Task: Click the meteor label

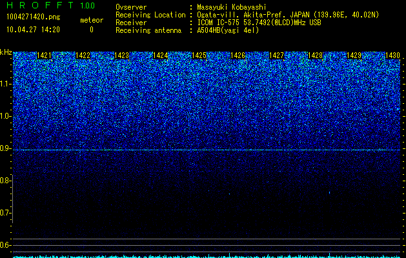Action: (92, 20)
